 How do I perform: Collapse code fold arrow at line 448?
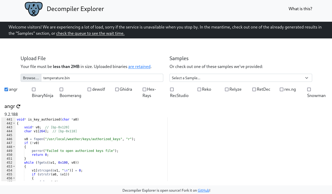pos(14,147)
